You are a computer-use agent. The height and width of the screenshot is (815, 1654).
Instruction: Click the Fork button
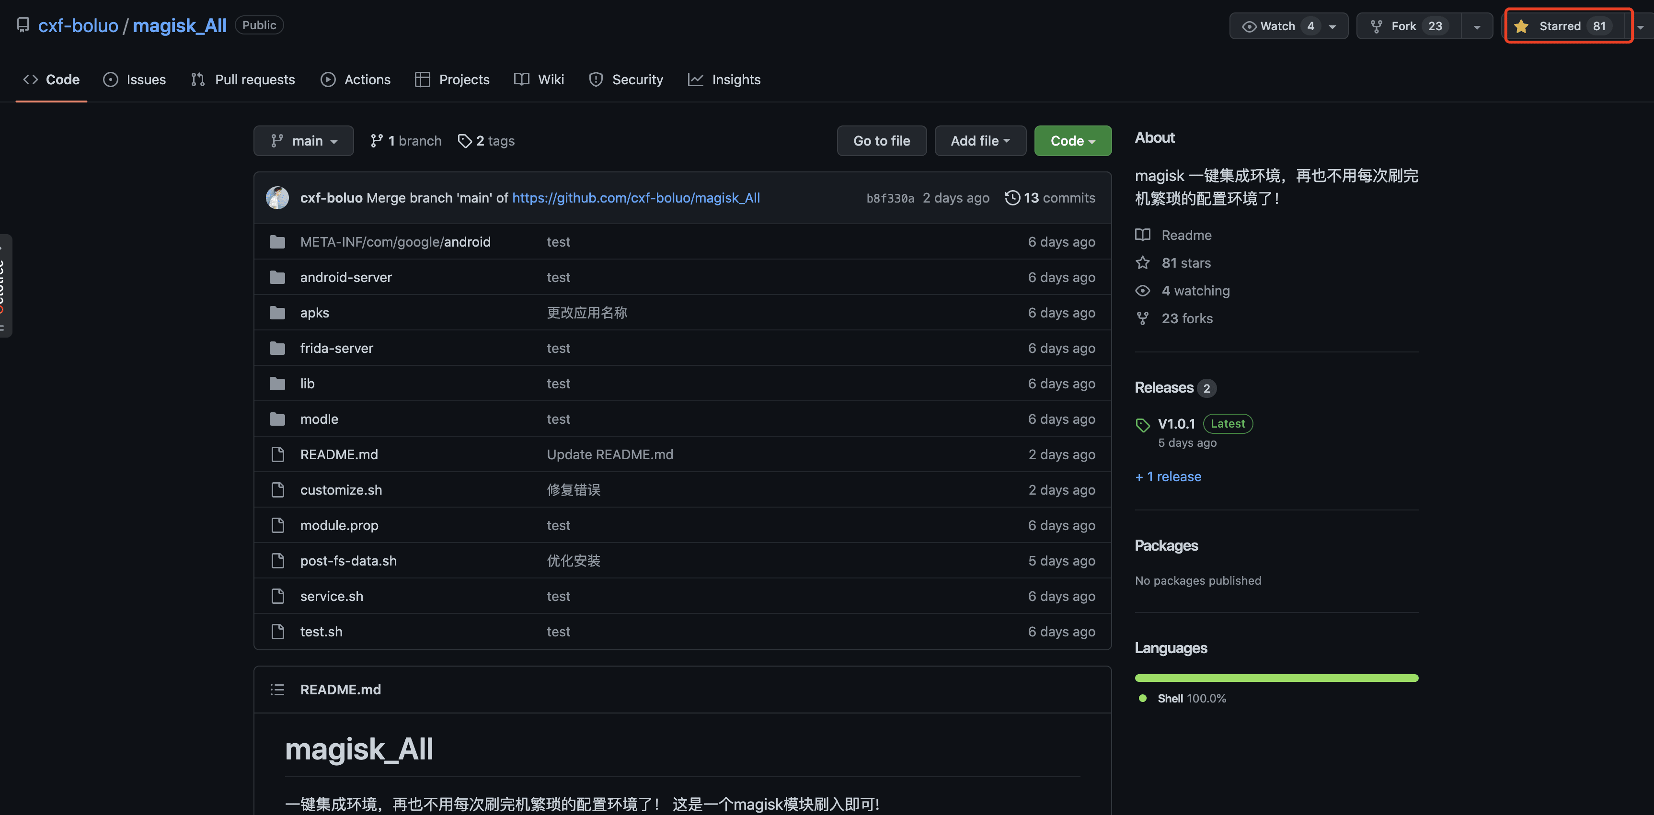1409,26
